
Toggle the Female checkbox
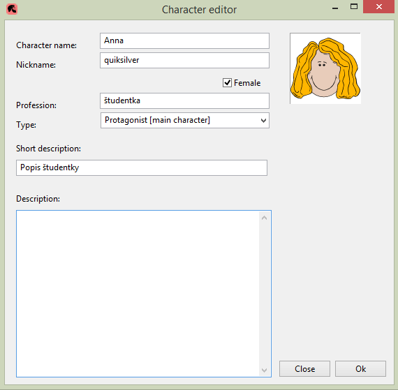pos(227,82)
